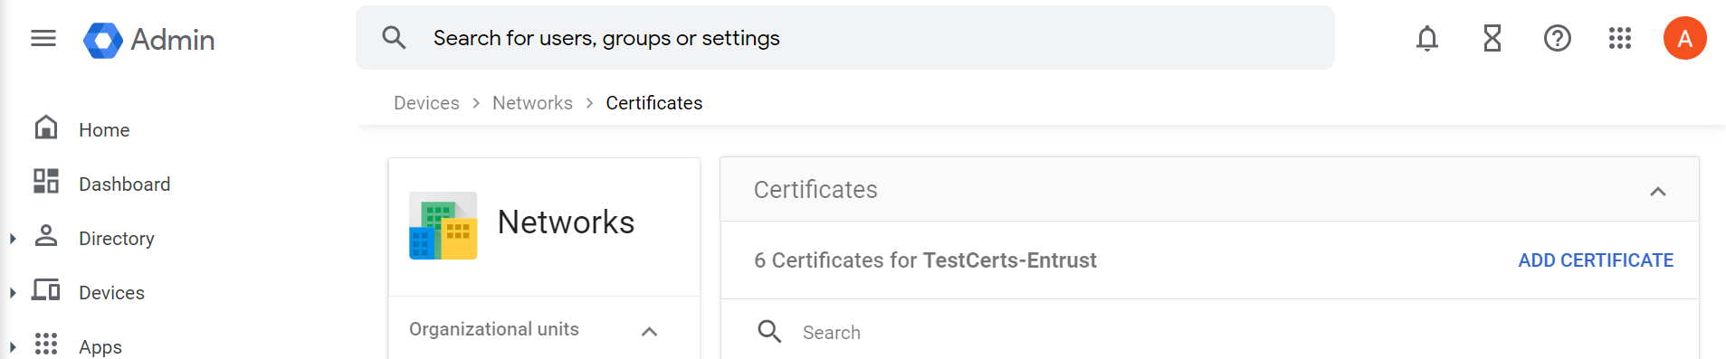
Task: Open the Google apps grid
Action: tap(1620, 38)
